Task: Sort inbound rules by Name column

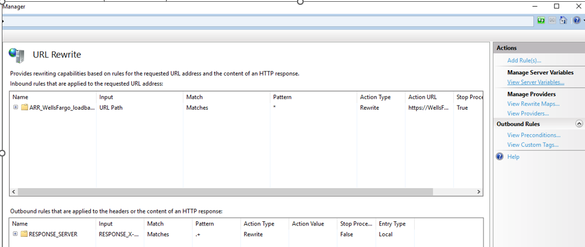Action: pyautogui.click(x=52, y=97)
